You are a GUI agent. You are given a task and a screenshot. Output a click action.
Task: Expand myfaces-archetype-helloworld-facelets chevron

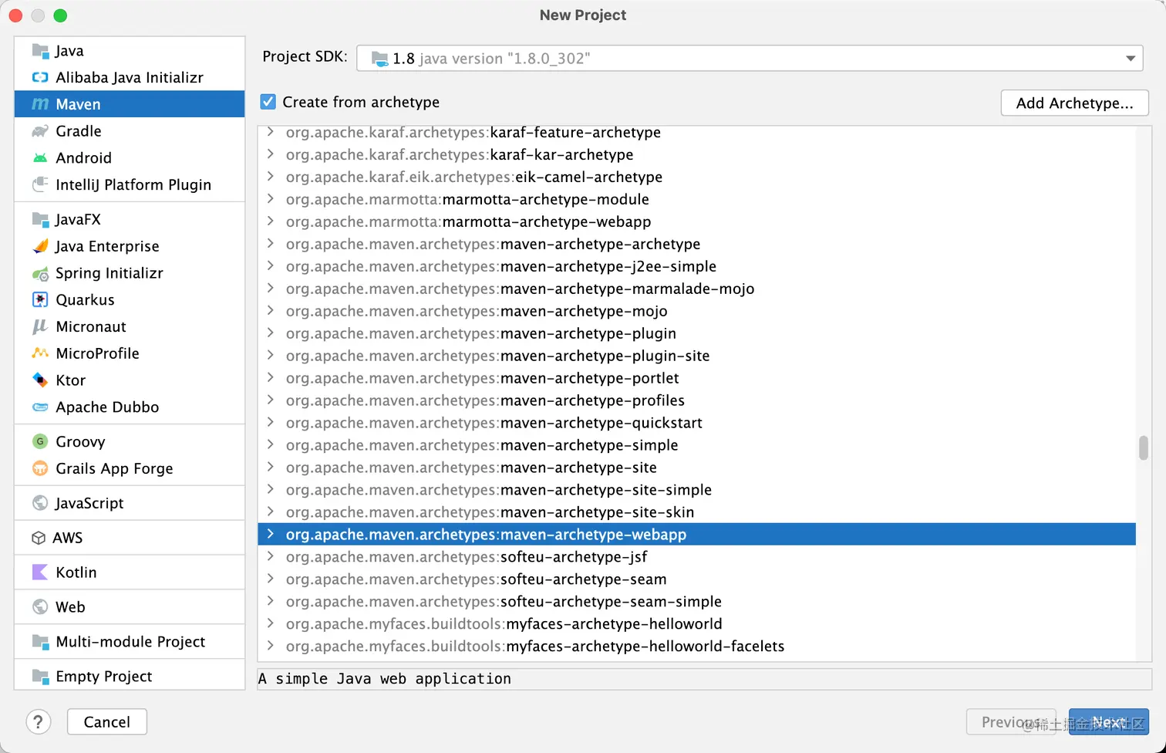tap(270, 646)
